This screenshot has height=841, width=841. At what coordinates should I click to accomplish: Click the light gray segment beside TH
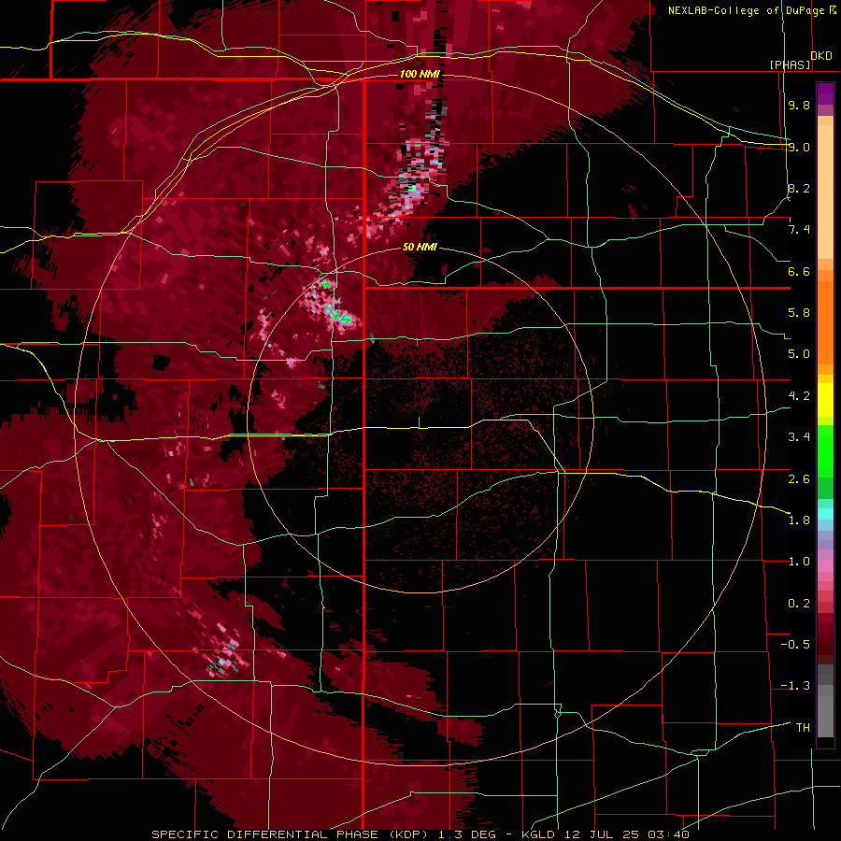pos(825,717)
